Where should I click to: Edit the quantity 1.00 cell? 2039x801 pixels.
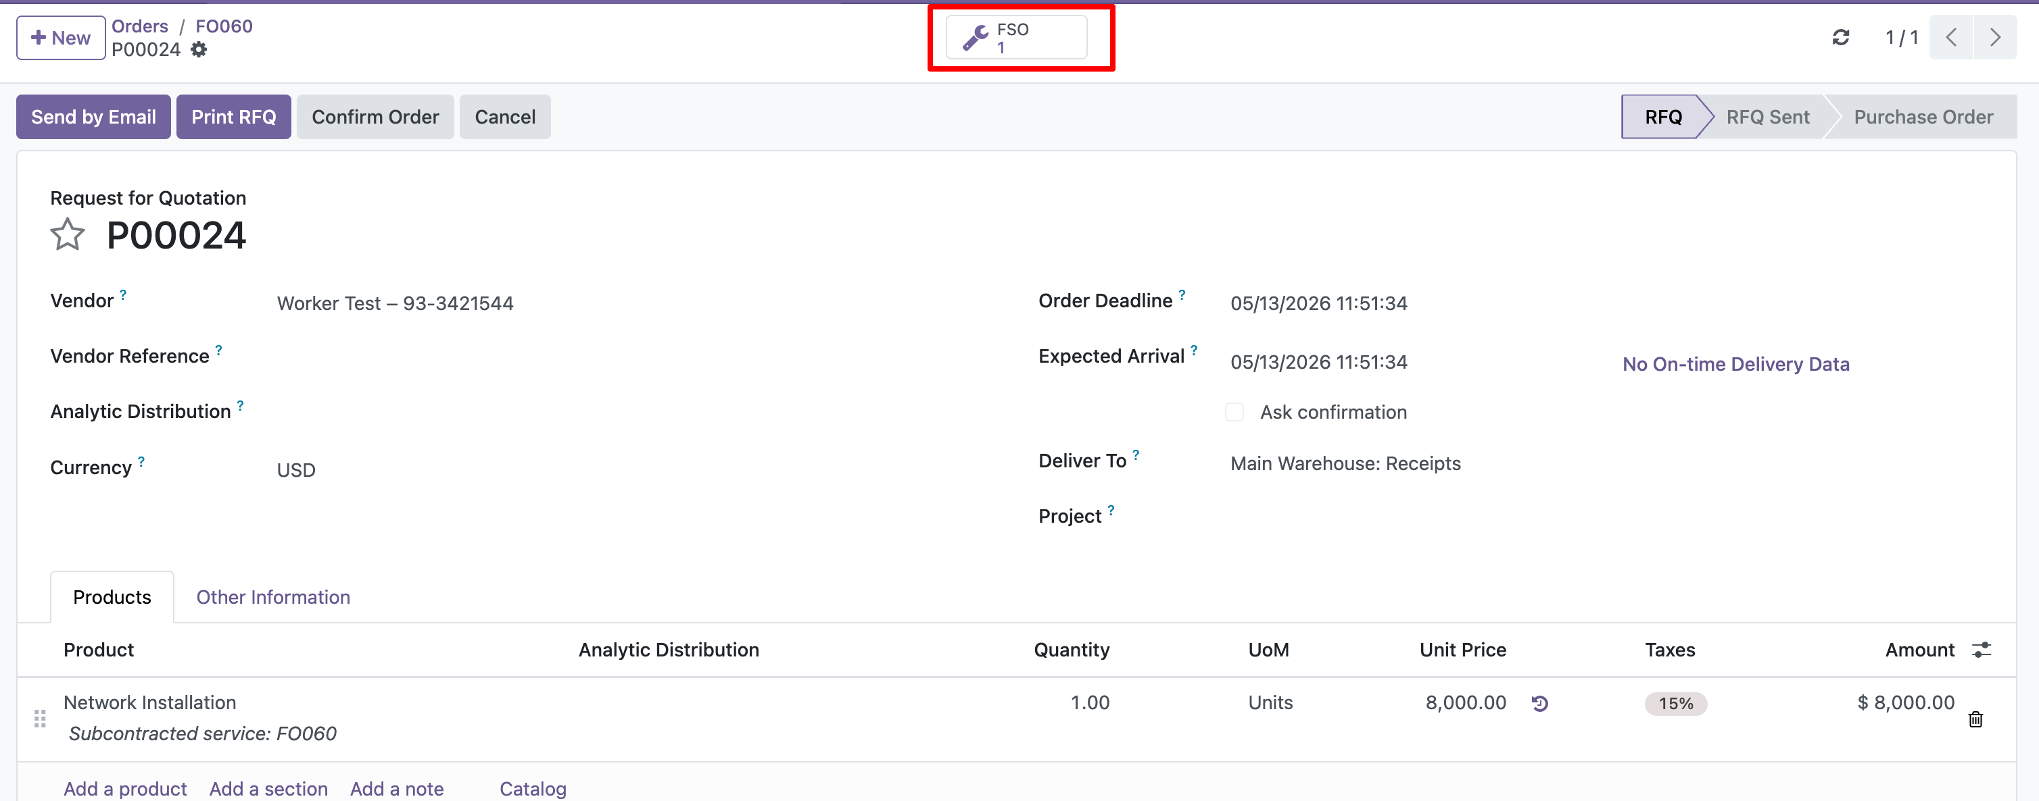pyautogui.click(x=1089, y=702)
